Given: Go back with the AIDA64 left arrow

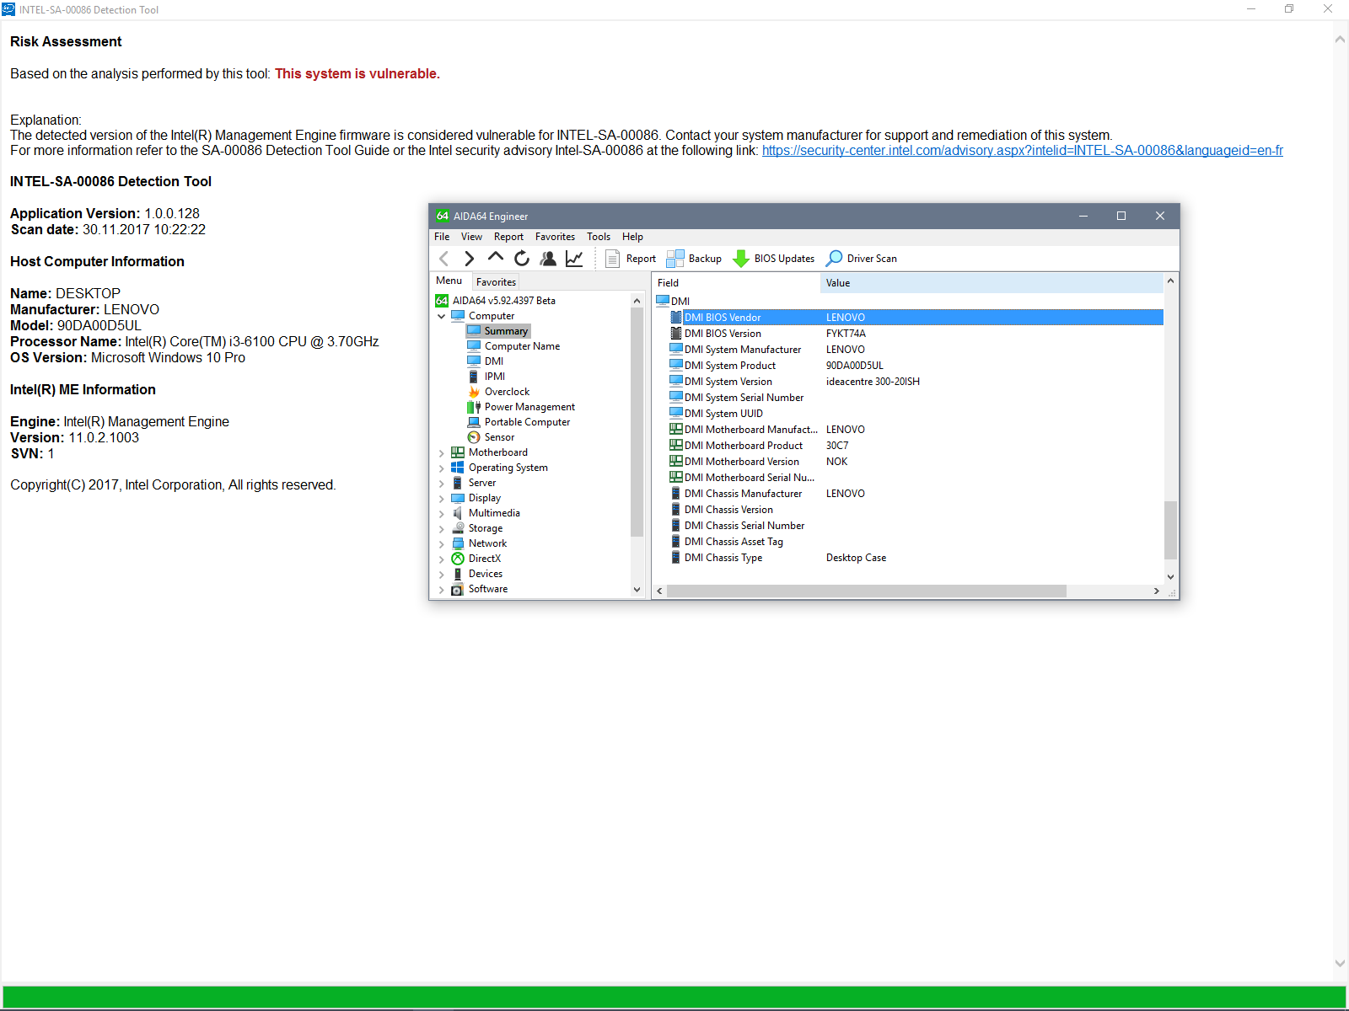Looking at the screenshot, I should tap(444, 259).
